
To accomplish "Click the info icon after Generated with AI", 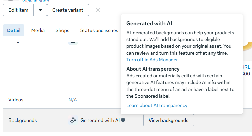I will [123, 120].
